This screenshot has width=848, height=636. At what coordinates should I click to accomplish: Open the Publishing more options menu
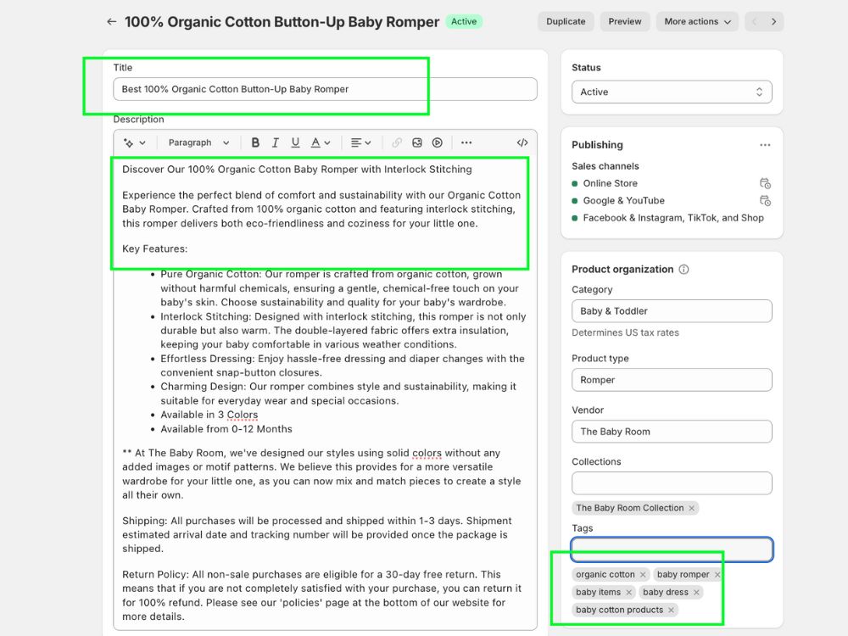pyautogui.click(x=765, y=145)
